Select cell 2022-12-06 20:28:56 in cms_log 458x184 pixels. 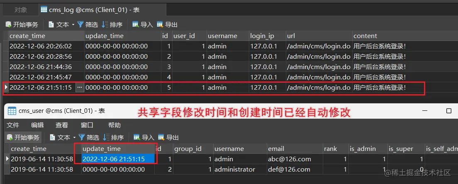[x=46, y=57]
